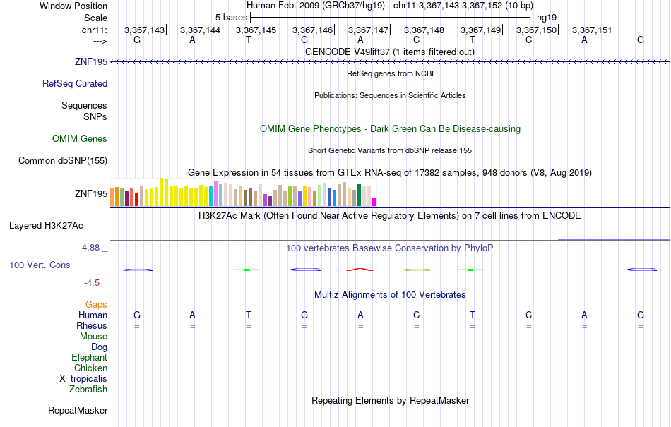Click the red PhyloP conservation mark
Image resolution: width=671 pixels, height=427 pixels.
pos(360,270)
